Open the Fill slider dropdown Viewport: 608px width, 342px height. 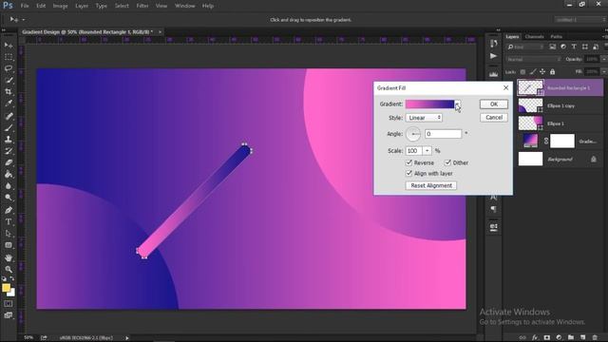click(x=604, y=72)
